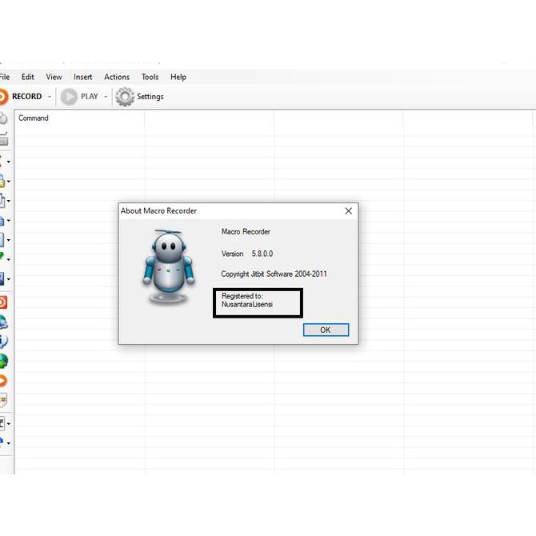The width and height of the screenshot is (536, 536).
Task: Click the 5.8.0.0 version number
Action: (x=262, y=254)
